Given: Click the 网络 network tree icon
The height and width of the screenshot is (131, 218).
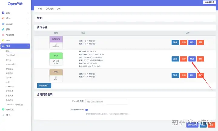Looking at the screenshot, I should pos(3,46).
